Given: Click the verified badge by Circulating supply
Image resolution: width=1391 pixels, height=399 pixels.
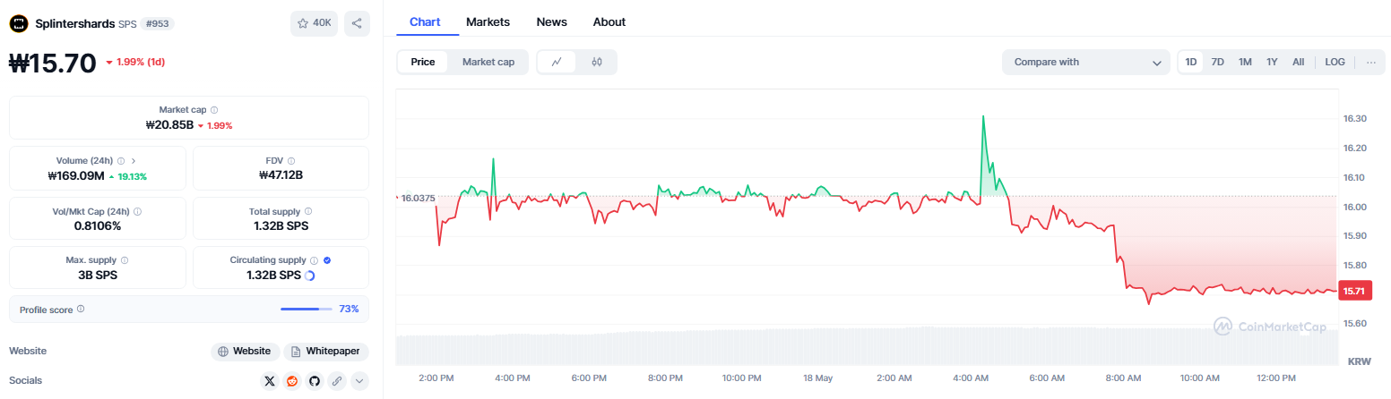Looking at the screenshot, I should 327,260.
